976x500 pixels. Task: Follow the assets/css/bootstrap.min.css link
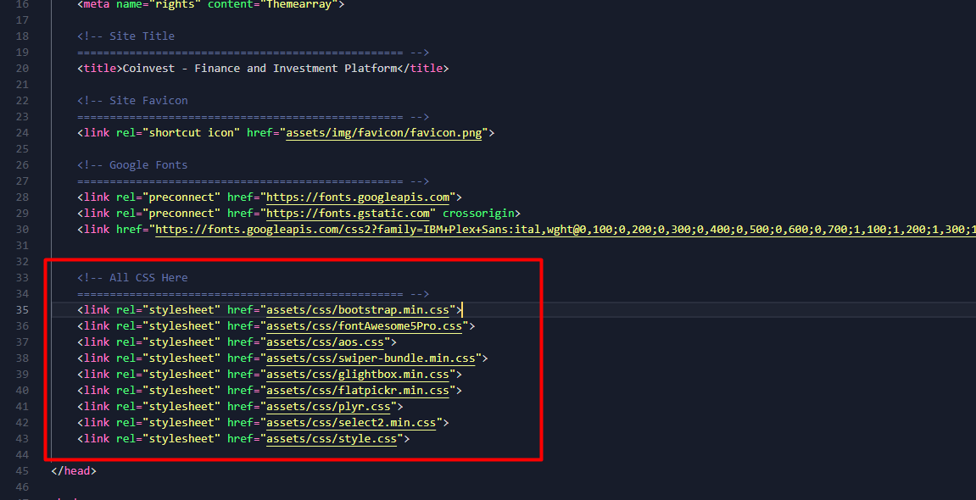358,309
